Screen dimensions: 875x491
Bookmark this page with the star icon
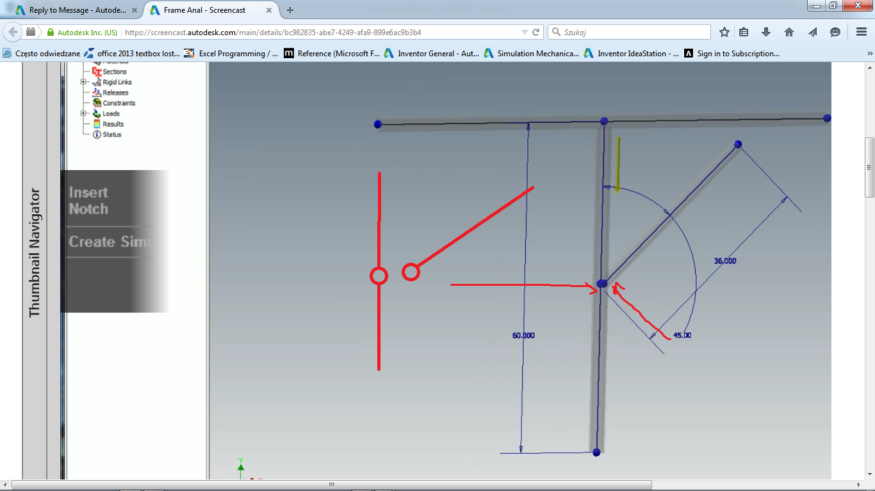click(724, 32)
